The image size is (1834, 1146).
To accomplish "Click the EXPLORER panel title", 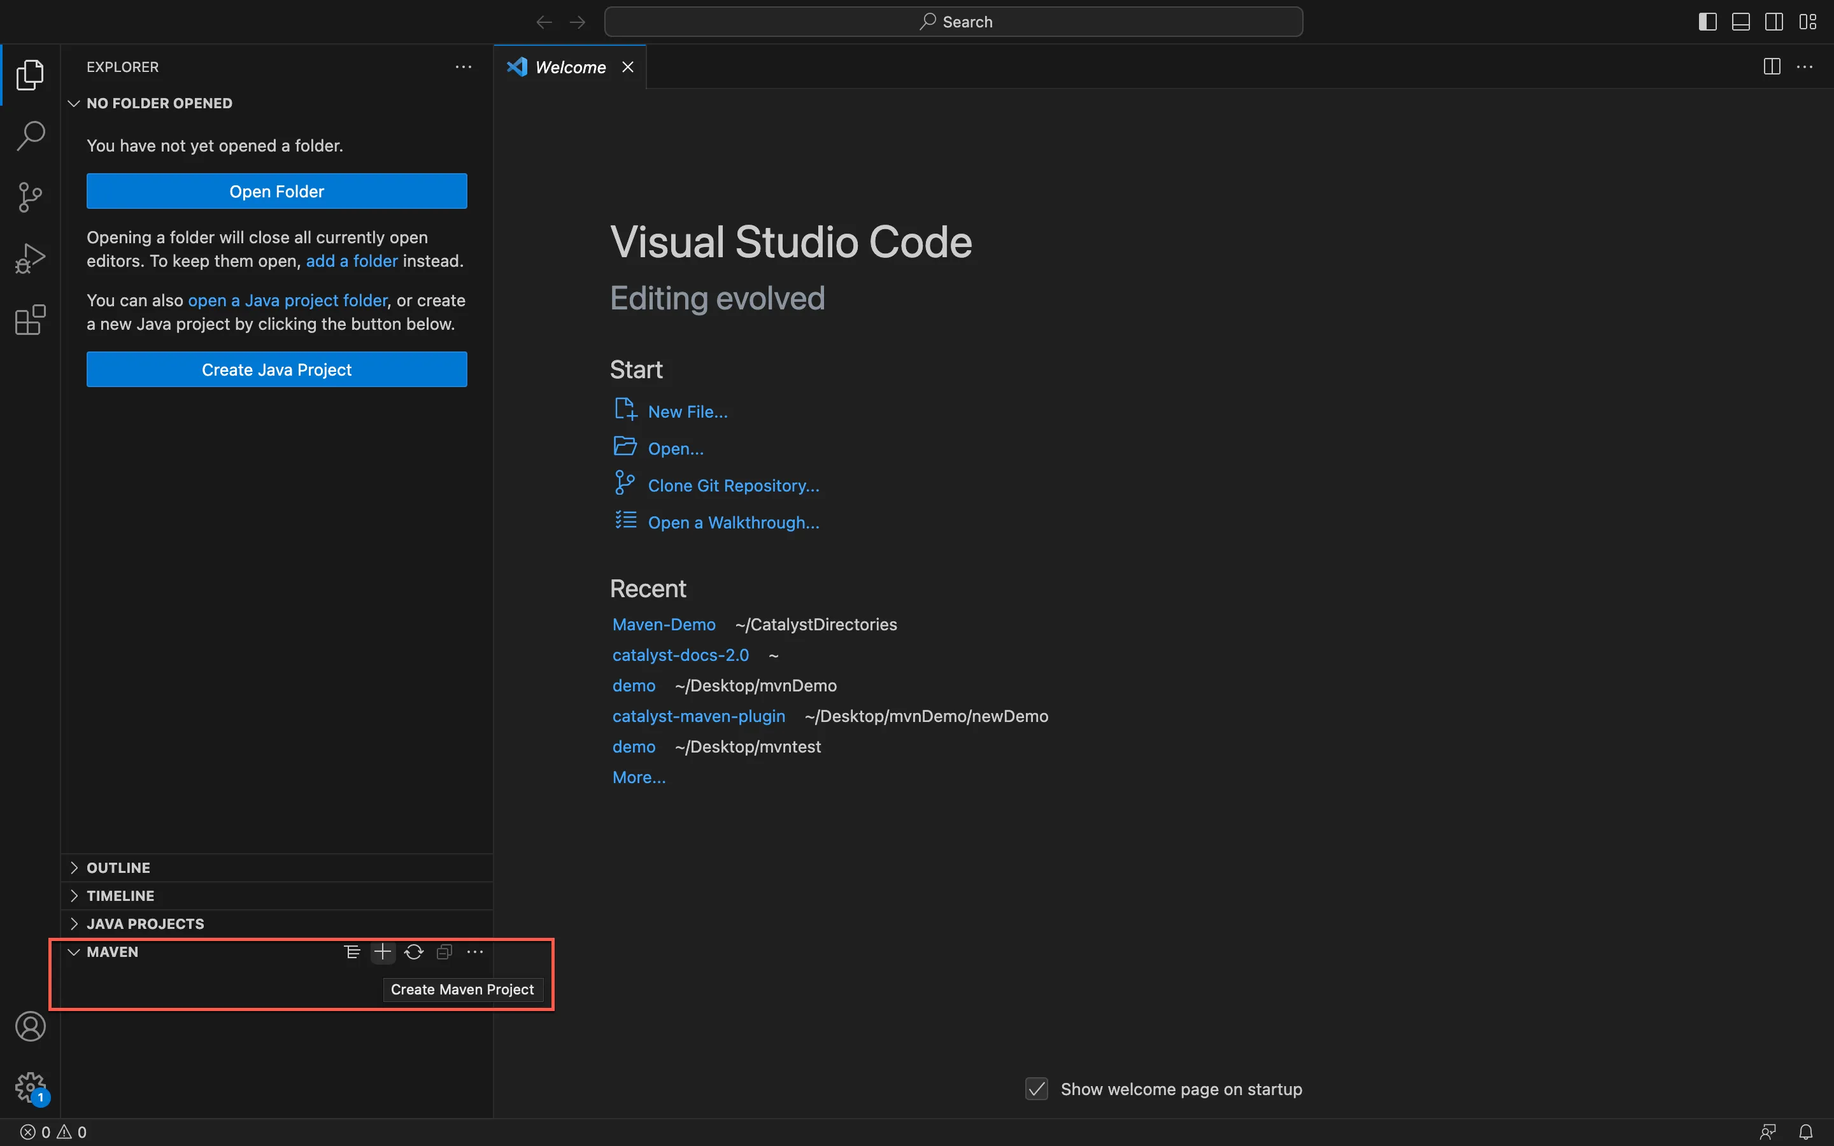I will [x=123, y=67].
